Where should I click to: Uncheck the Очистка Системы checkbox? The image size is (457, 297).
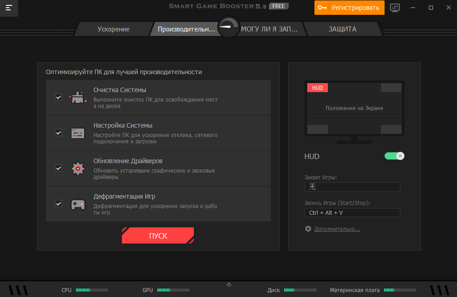(x=58, y=97)
